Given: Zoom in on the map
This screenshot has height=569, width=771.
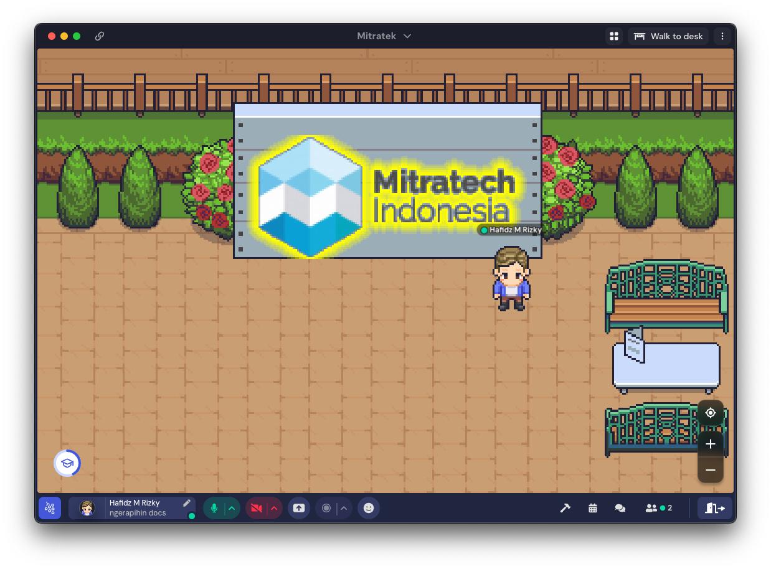Looking at the screenshot, I should (711, 444).
